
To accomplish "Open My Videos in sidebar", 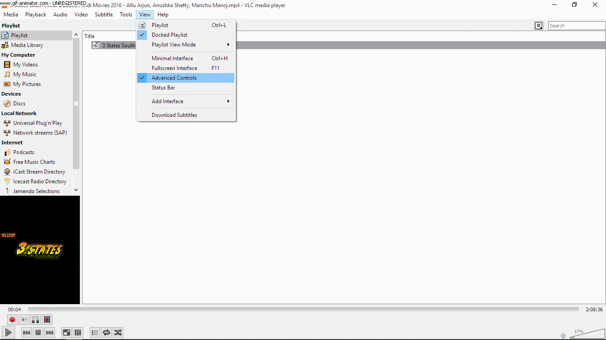I will pyautogui.click(x=36, y=65).
